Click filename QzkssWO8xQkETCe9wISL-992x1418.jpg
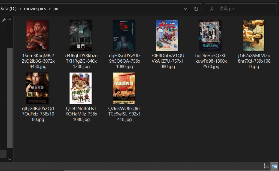279x171 pixels. coord(124,114)
